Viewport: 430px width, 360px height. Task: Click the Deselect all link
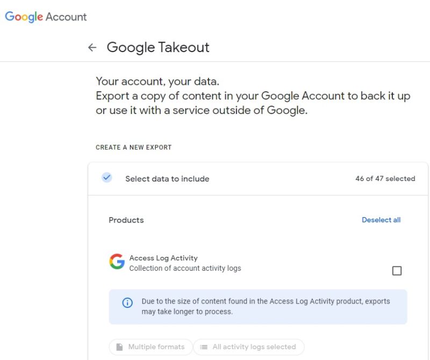click(x=382, y=220)
